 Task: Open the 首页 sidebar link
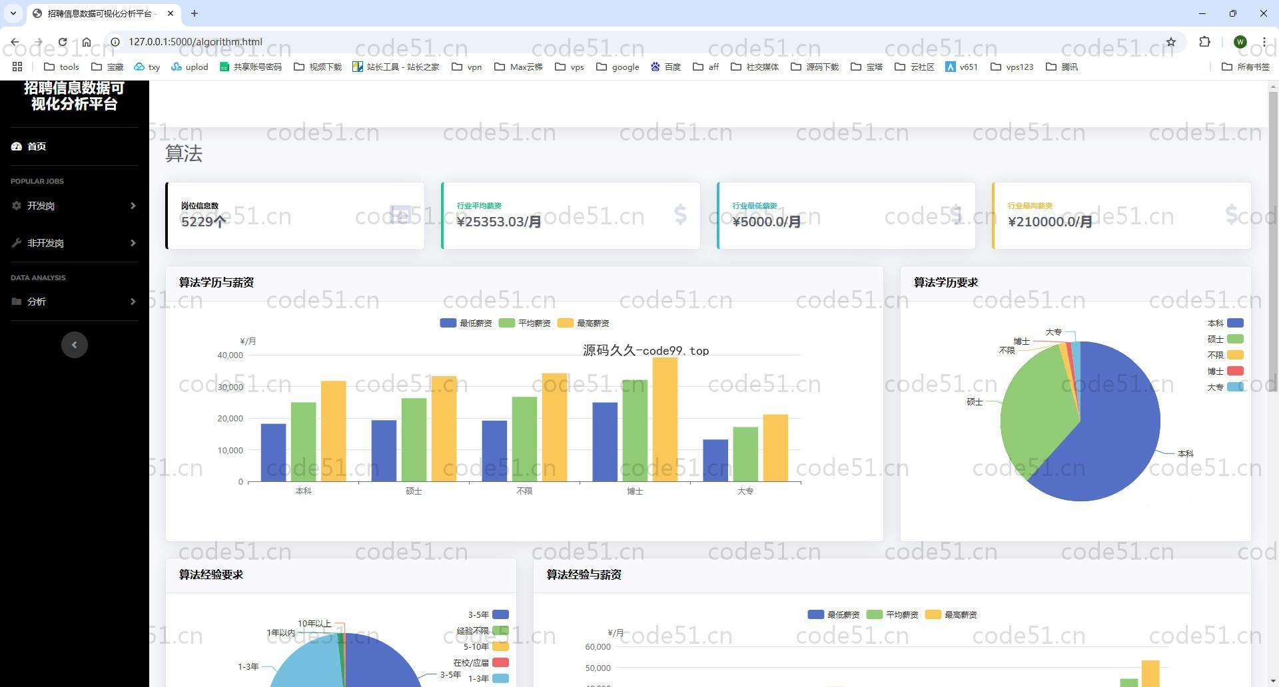pyautogui.click(x=75, y=146)
